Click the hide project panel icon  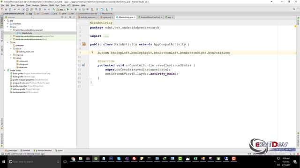pyautogui.click(x=74, y=17)
